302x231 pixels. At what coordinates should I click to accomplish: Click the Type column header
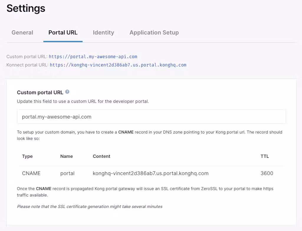pyautogui.click(x=27, y=156)
